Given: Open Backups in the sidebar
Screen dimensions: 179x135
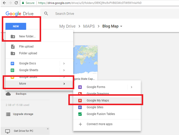Looking at the screenshot, I should click(x=21, y=94).
